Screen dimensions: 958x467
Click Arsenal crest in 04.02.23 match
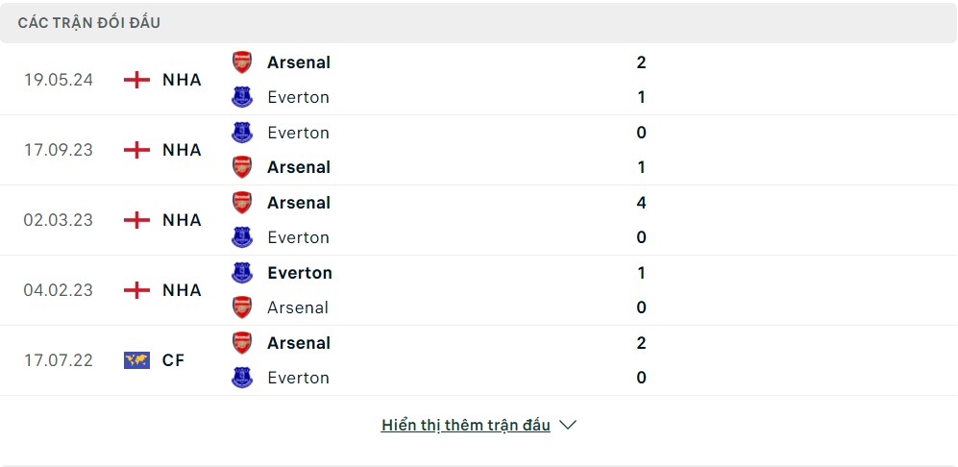click(x=242, y=307)
